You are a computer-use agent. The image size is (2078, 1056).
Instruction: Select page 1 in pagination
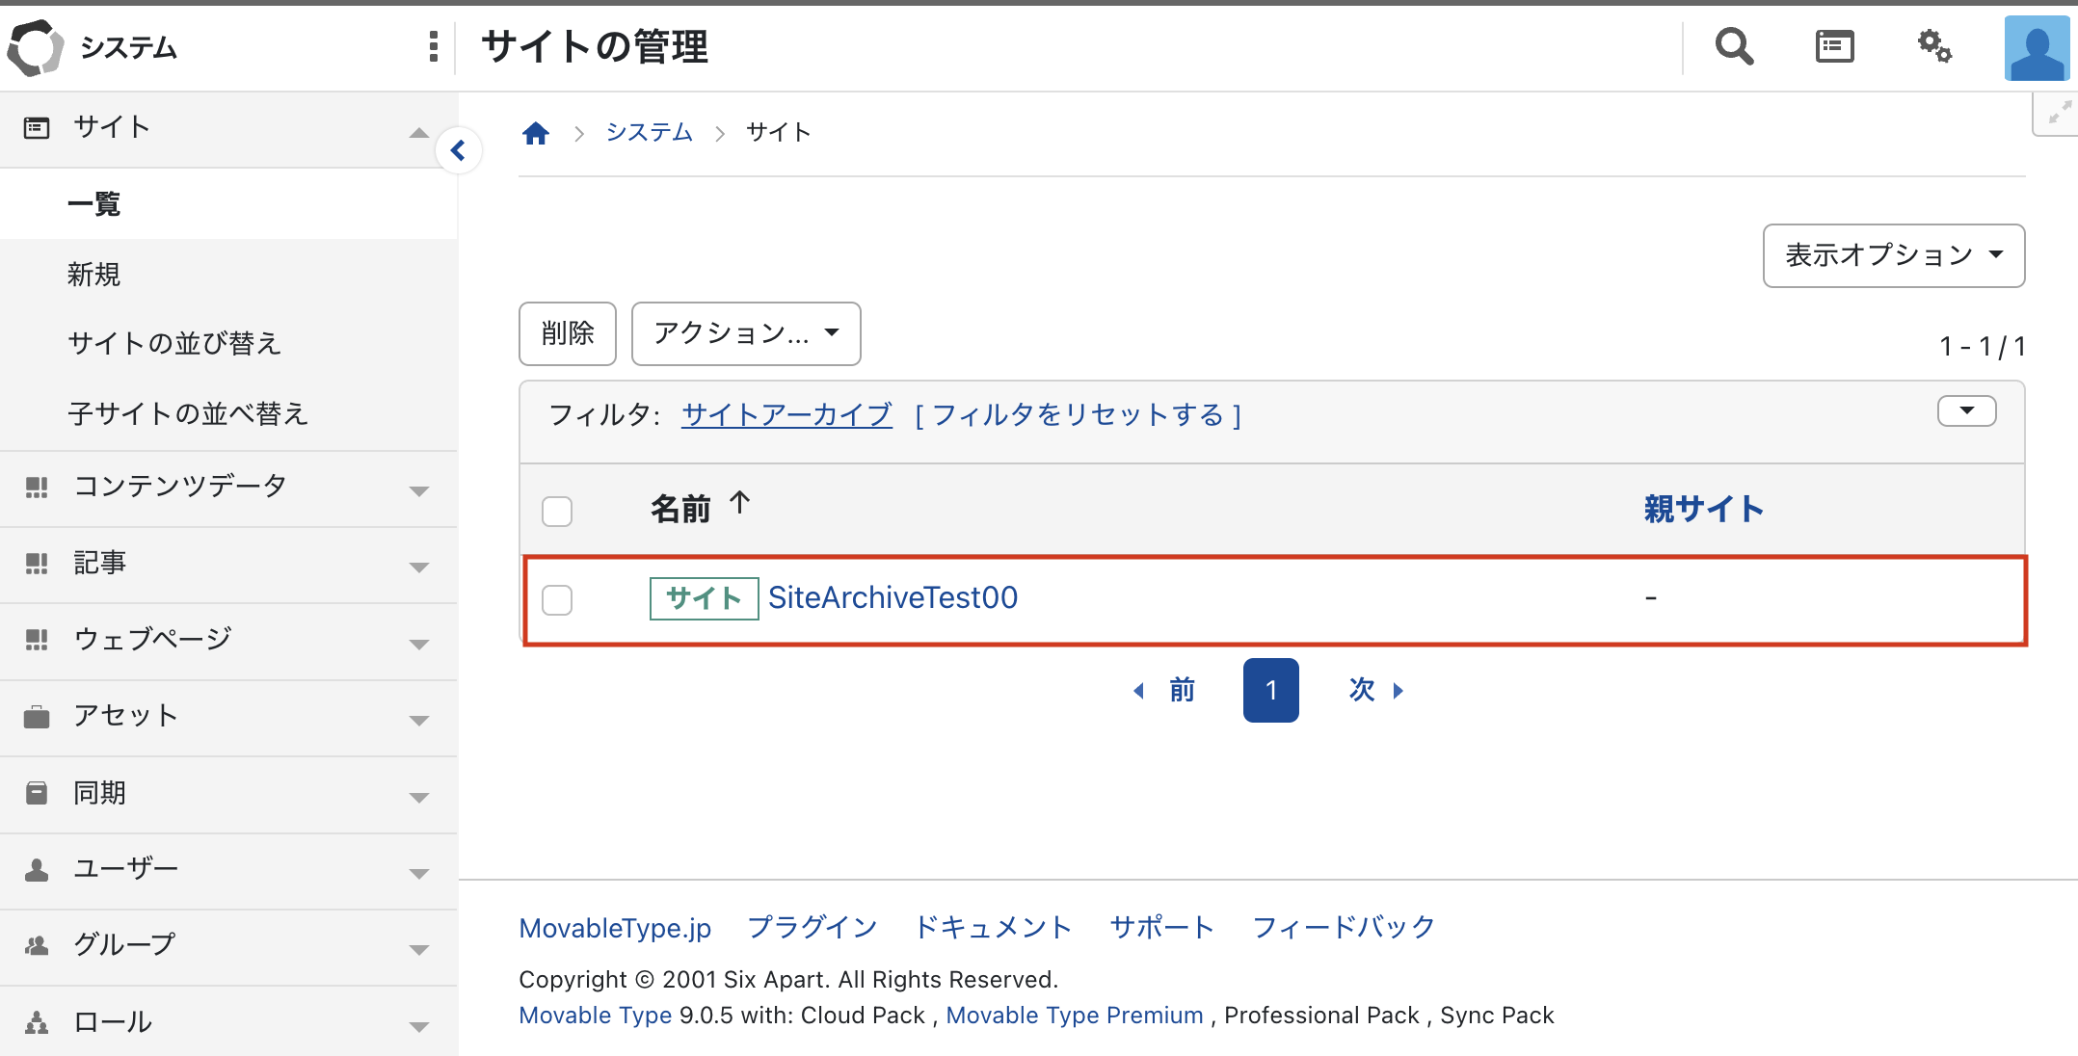(1270, 690)
